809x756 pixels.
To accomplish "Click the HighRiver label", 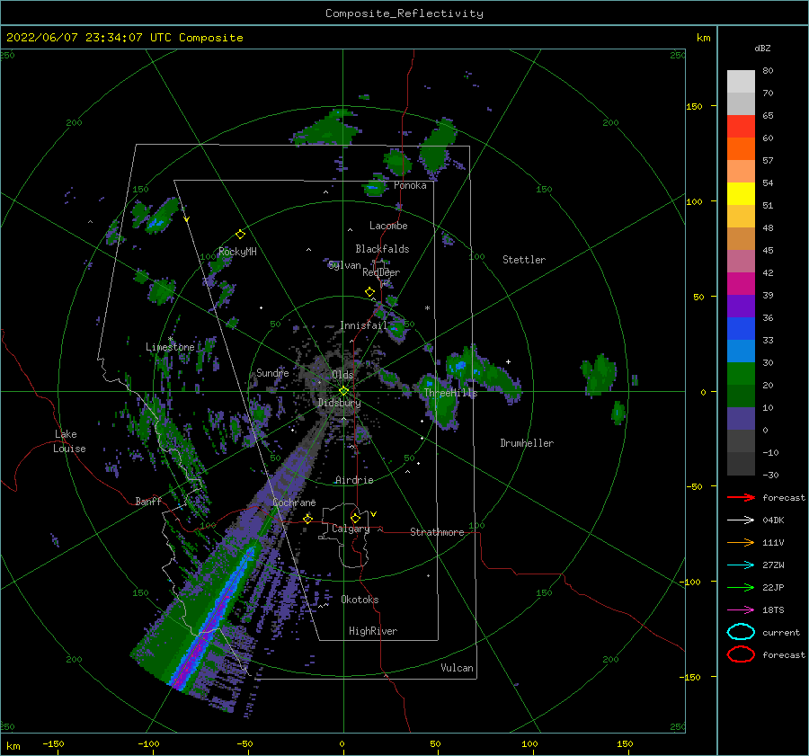I will coord(373,631).
